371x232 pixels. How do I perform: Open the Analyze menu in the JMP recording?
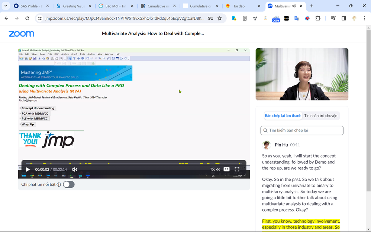pyautogui.click(x=65, y=54)
